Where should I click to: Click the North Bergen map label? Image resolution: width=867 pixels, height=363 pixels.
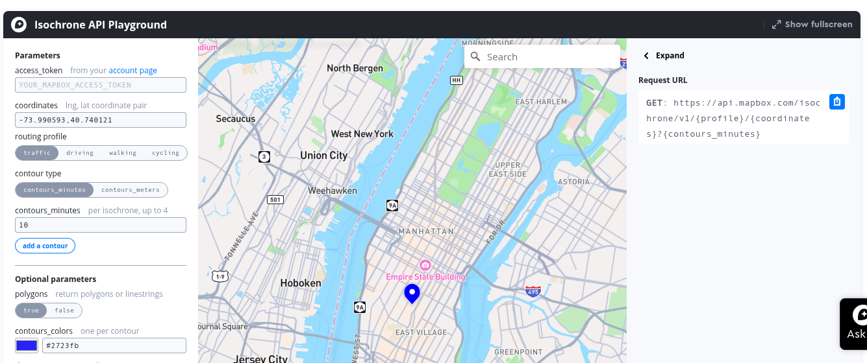click(355, 68)
